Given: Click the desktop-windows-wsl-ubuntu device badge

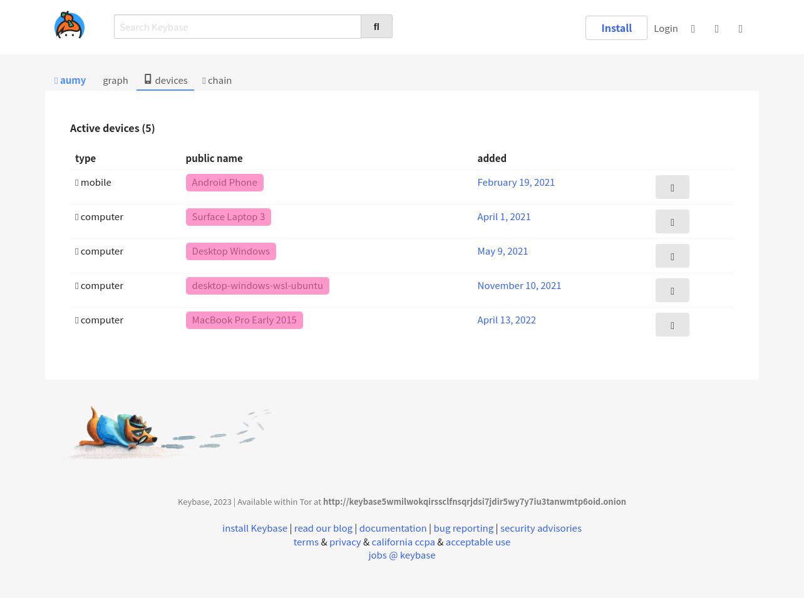Looking at the screenshot, I should [x=257, y=286].
